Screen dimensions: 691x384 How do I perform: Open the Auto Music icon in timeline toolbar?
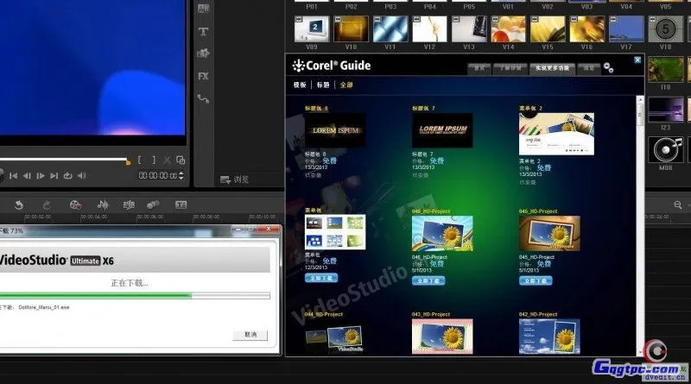tap(129, 205)
